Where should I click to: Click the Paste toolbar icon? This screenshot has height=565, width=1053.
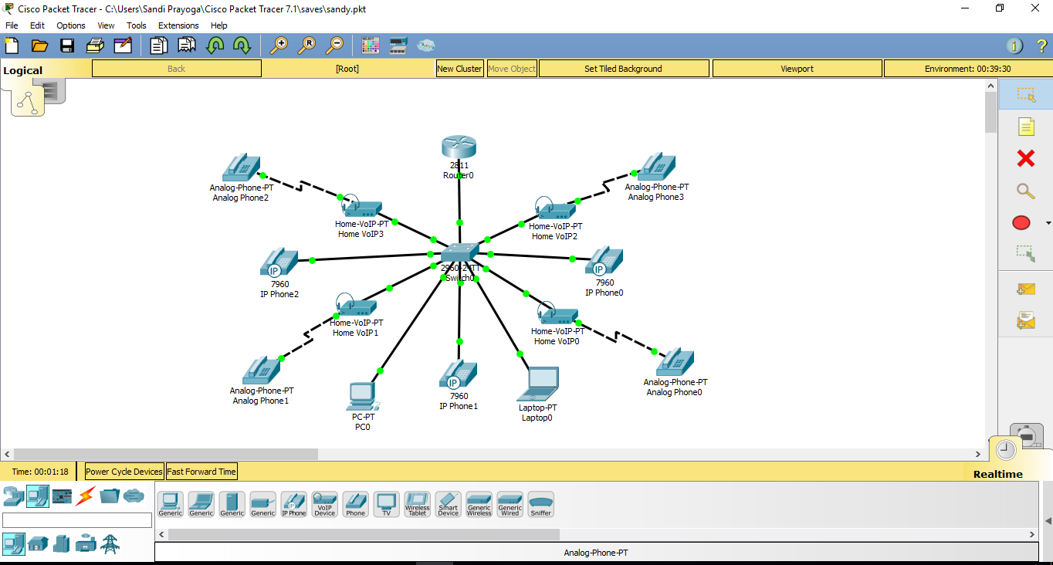(187, 46)
